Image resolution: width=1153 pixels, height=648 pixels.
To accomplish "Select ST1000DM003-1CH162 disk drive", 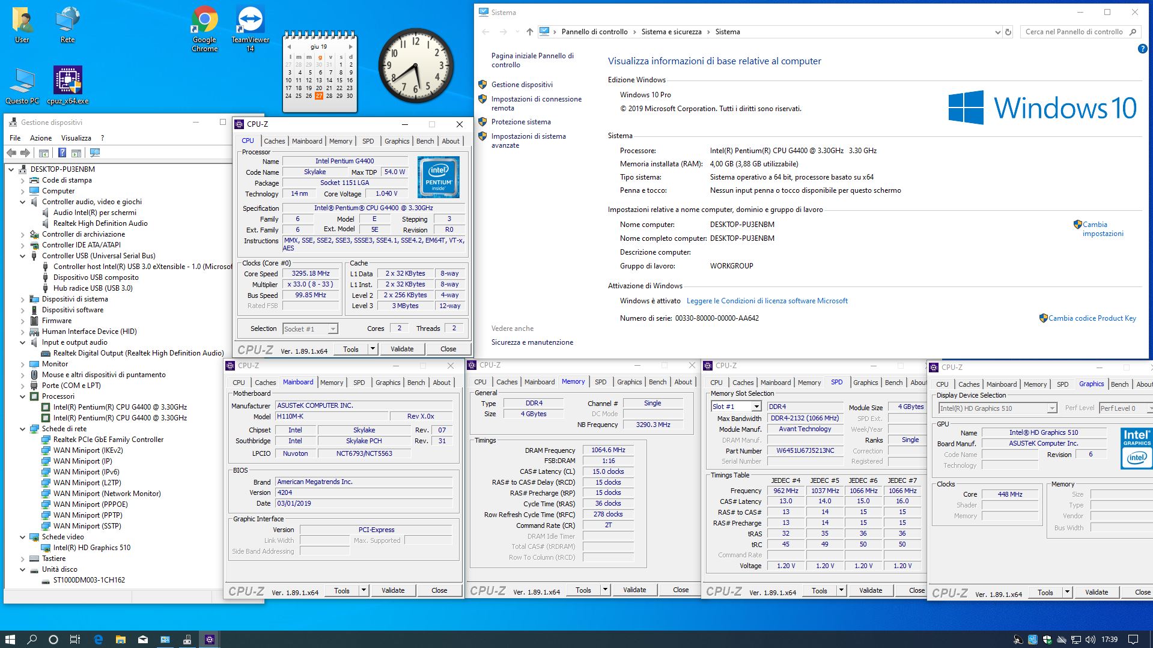I will pos(89,580).
